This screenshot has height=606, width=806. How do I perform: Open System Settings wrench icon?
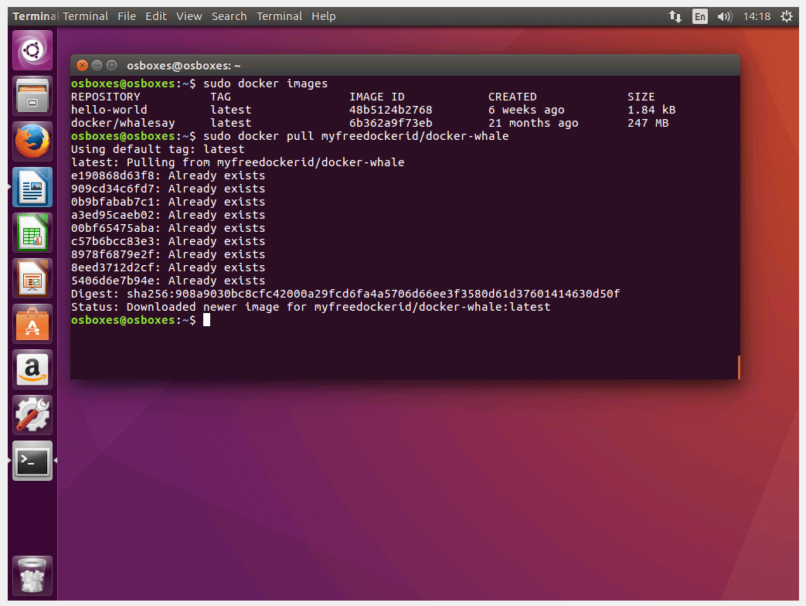[x=32, y=415]
